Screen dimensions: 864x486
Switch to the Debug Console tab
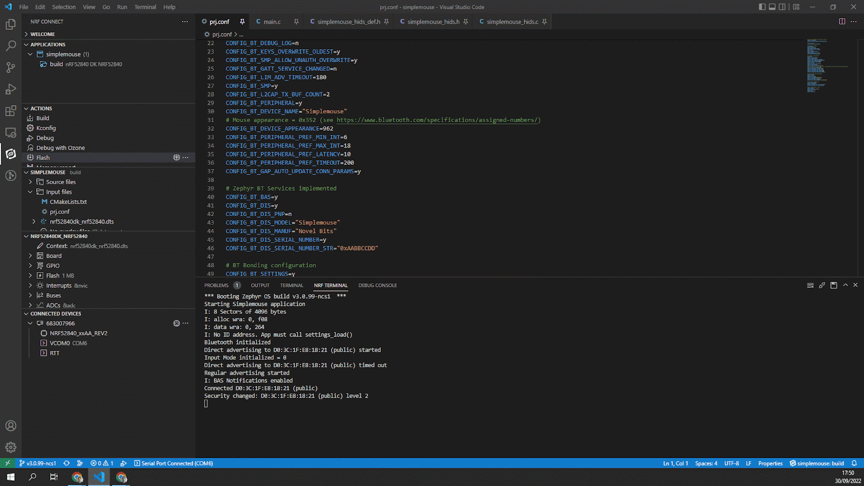click(x=377, y=285)
